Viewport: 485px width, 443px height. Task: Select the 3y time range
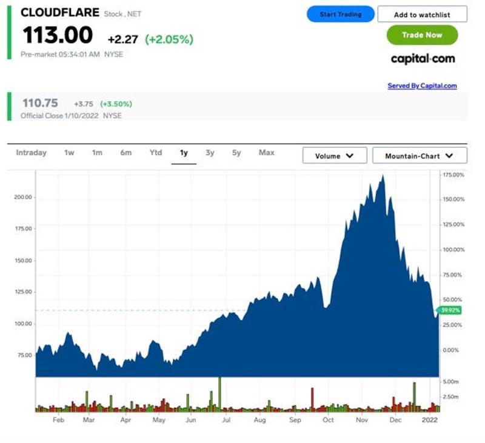click(x=210, y=153)
